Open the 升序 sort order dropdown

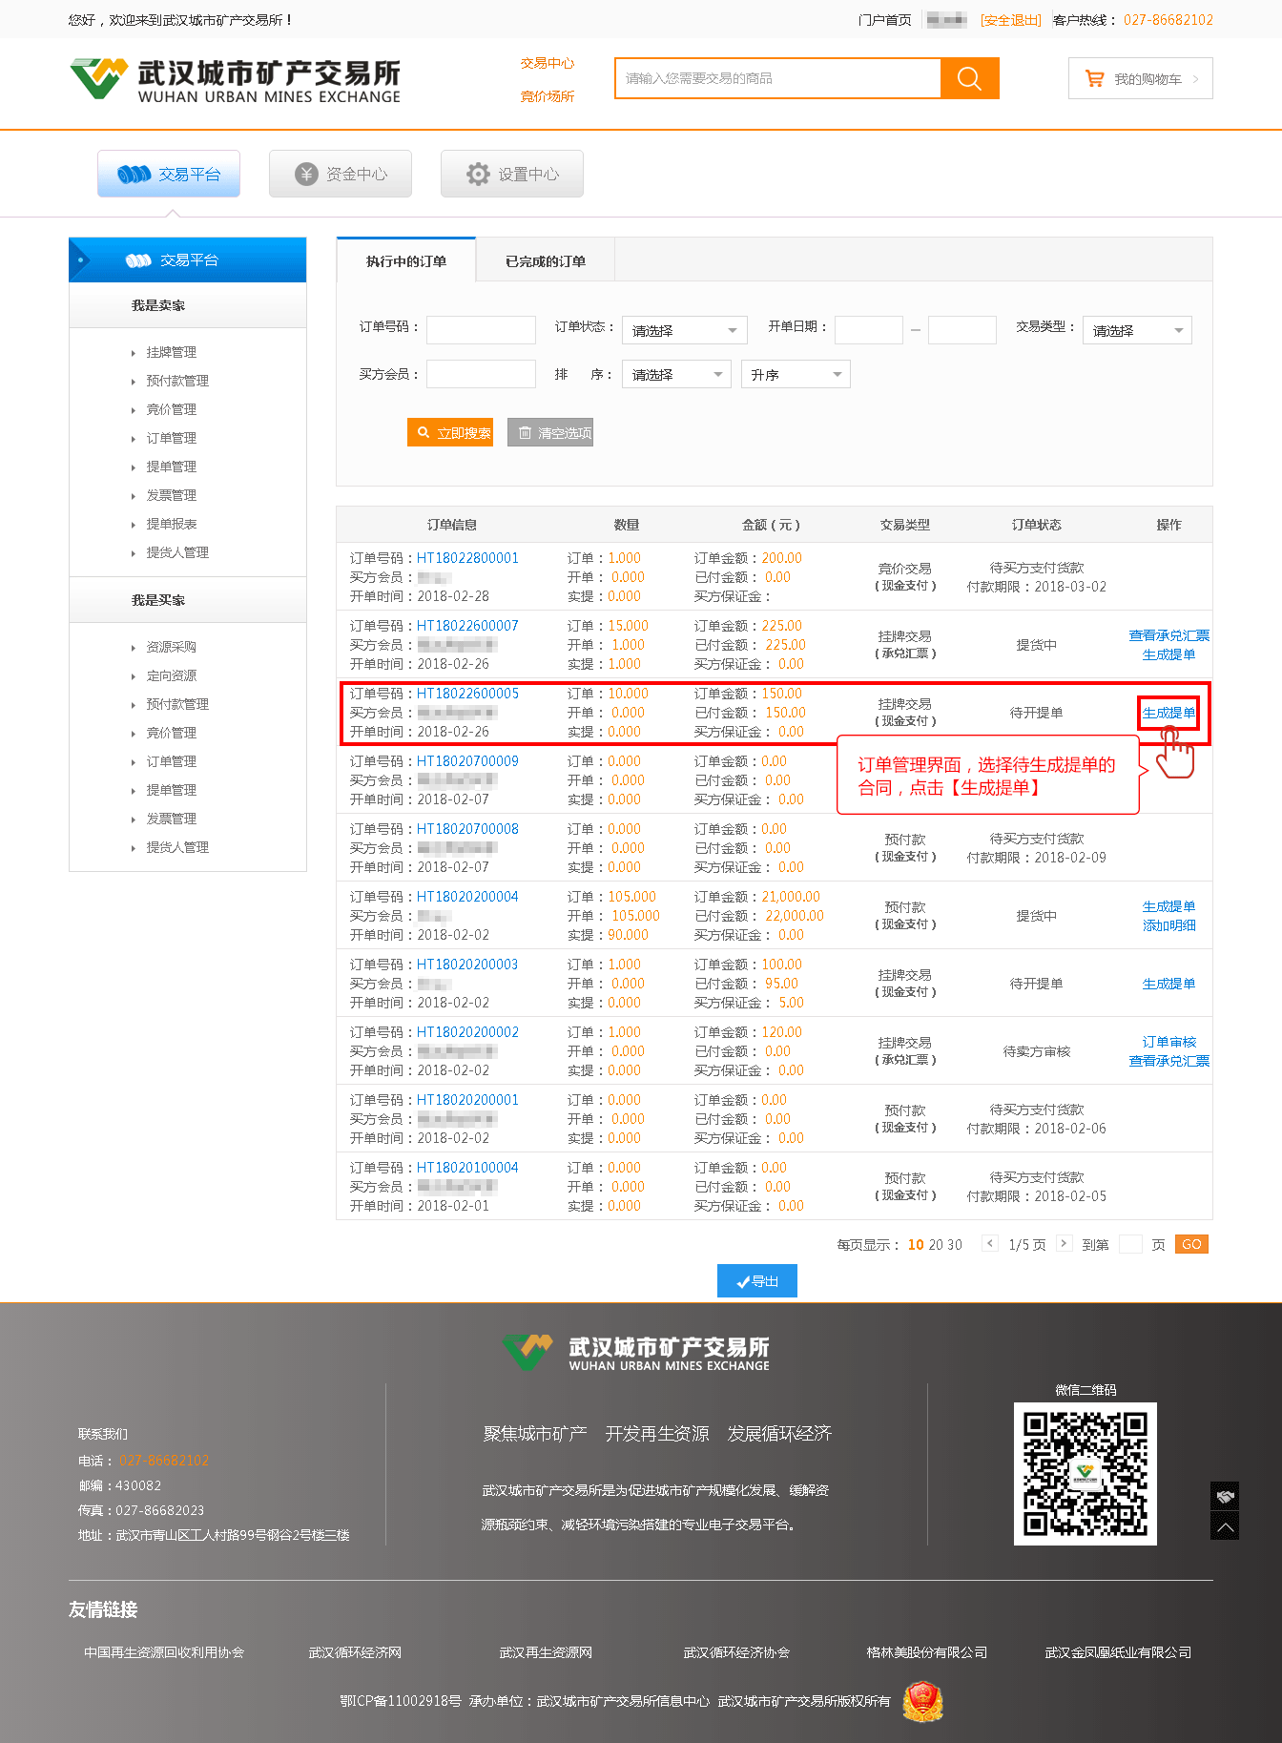[795, 375]
